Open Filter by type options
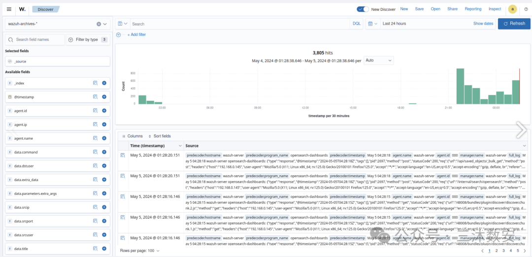Screen dimensions: 532x257 (88, 40)
